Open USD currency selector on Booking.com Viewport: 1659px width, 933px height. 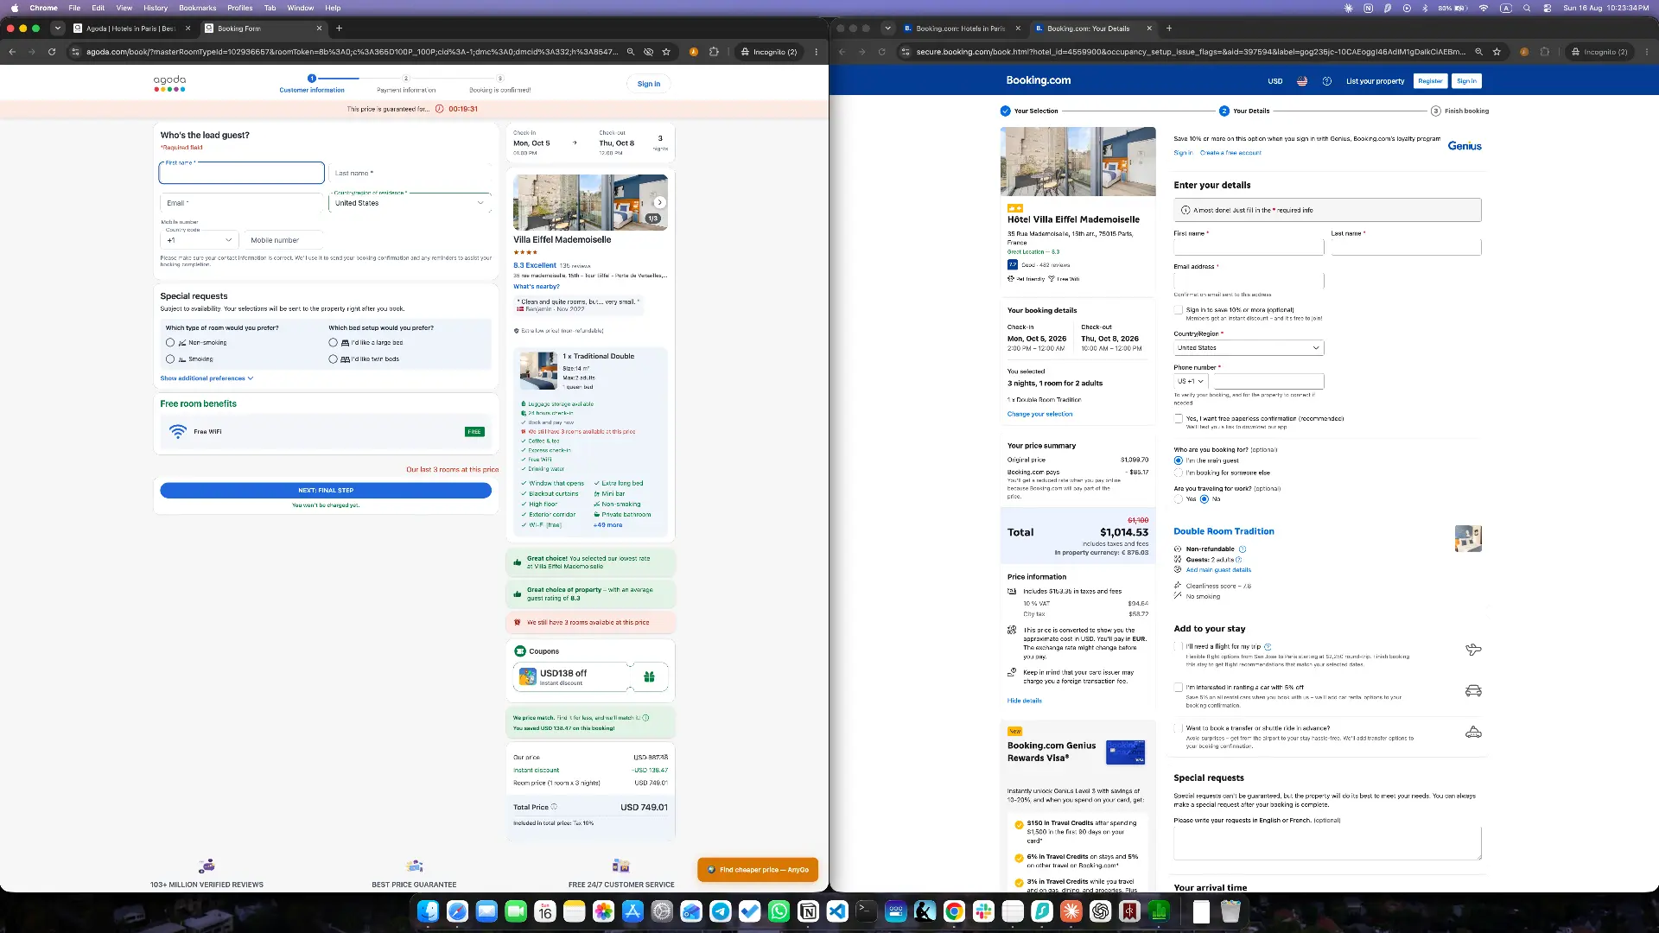pos(1274,81)
